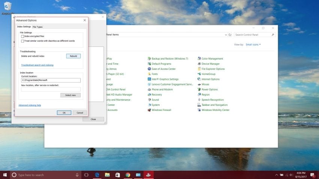Confirm with the OK button

click(x=64, y=113)
